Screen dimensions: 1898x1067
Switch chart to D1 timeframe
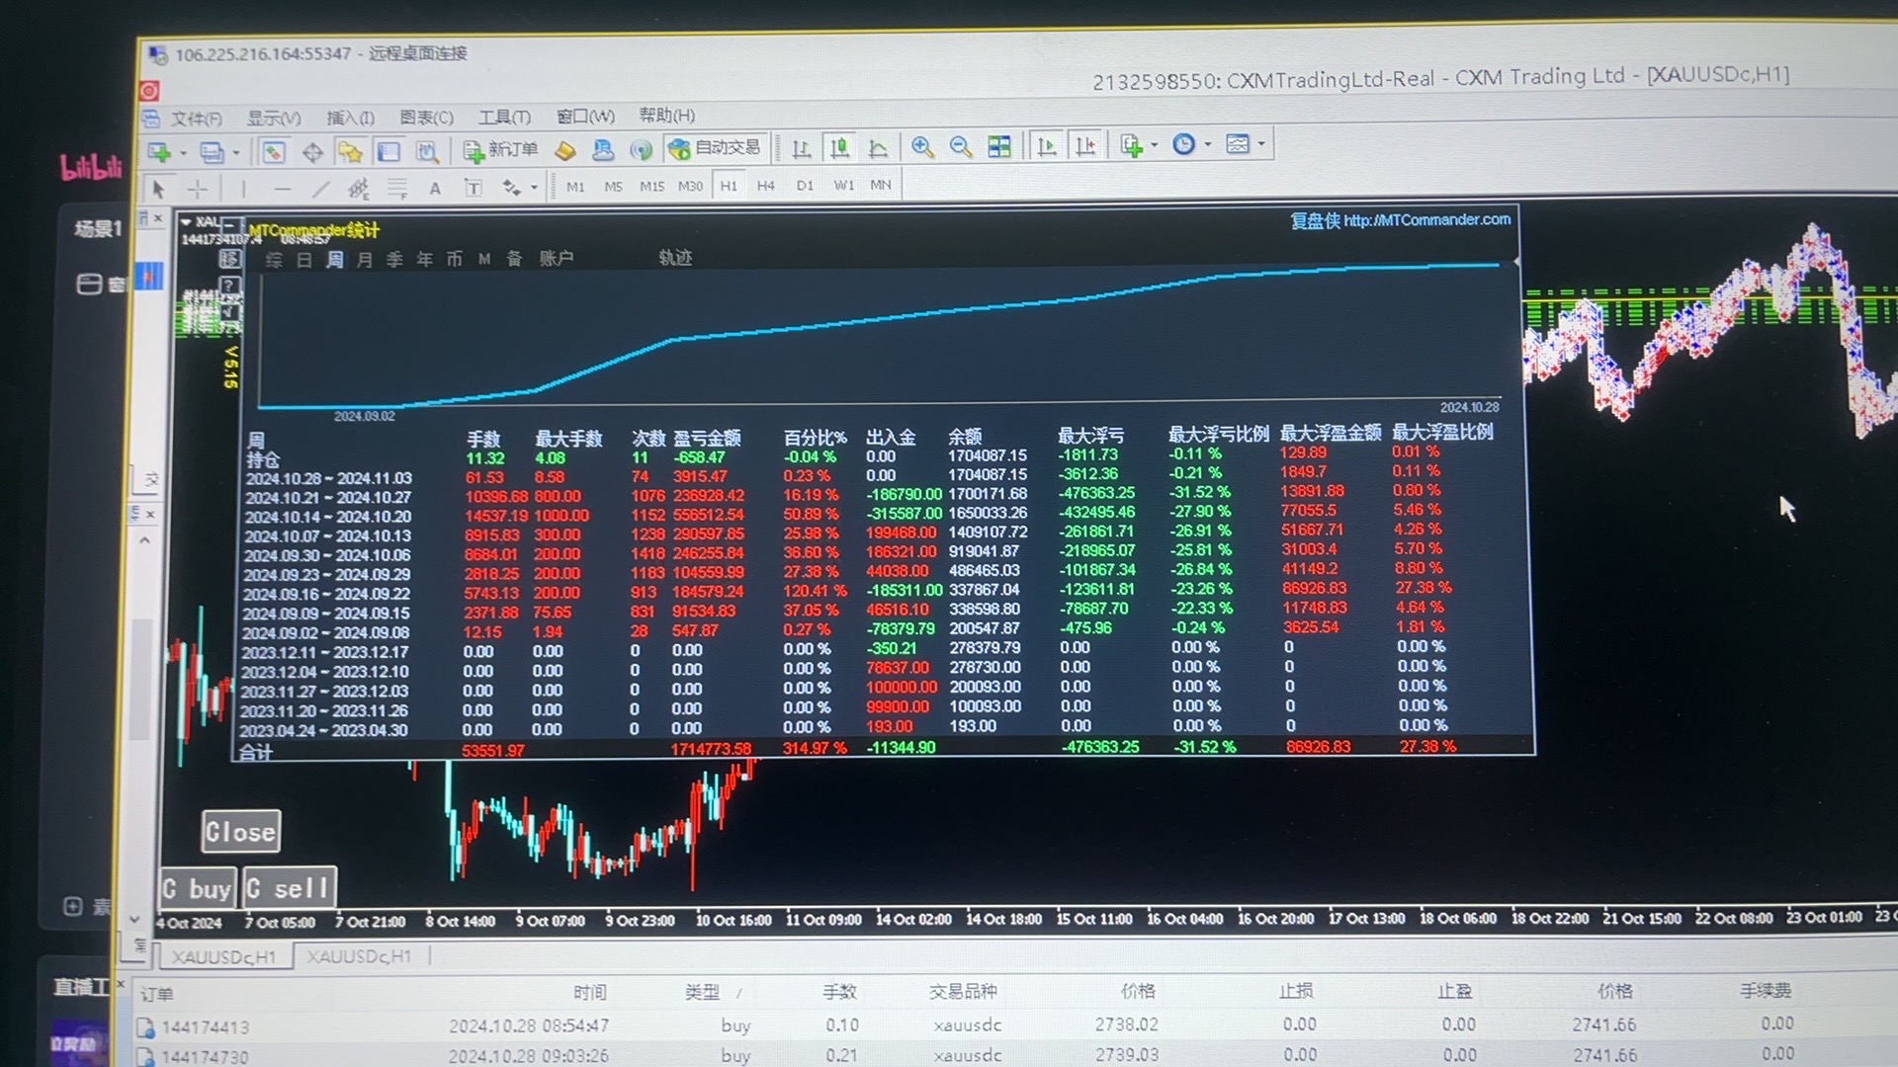(805, 185)
